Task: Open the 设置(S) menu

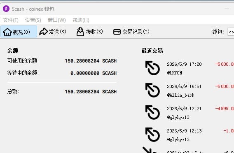Action: (33, 20)
